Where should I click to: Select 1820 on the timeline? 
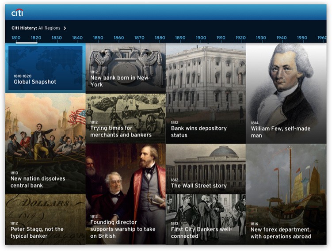click(x=36, y=38)
